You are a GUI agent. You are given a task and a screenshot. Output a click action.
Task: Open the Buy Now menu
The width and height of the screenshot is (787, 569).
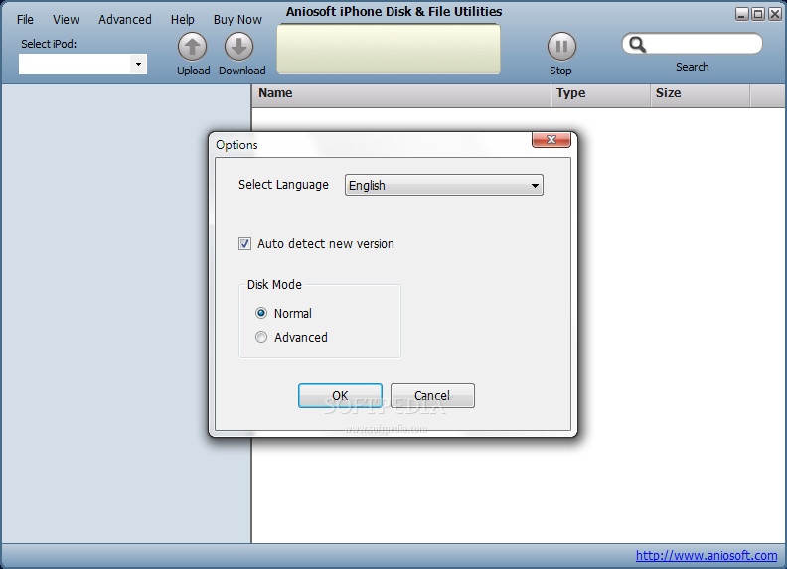coord(237,20)
